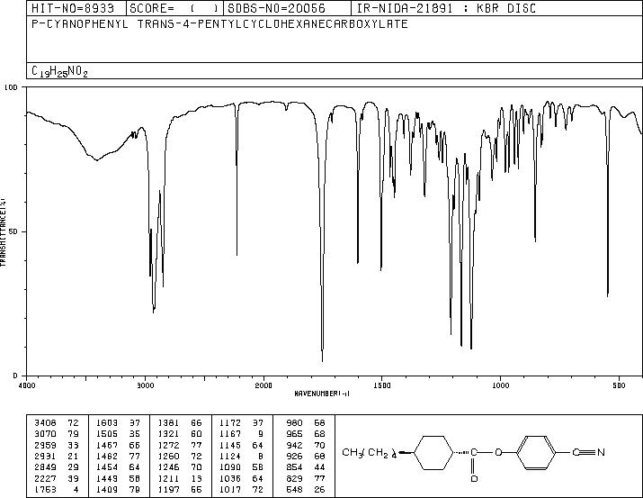Click the 100 y-axis tick label
This screenshot has width=643, height=498.
pyautogui.click(x=11, y=87)
